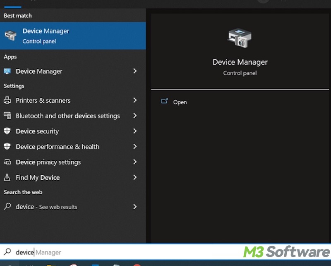Click the magnifying glass beside device web search
The width and height of the screenshot is (331, 266).
click(8, 207)
